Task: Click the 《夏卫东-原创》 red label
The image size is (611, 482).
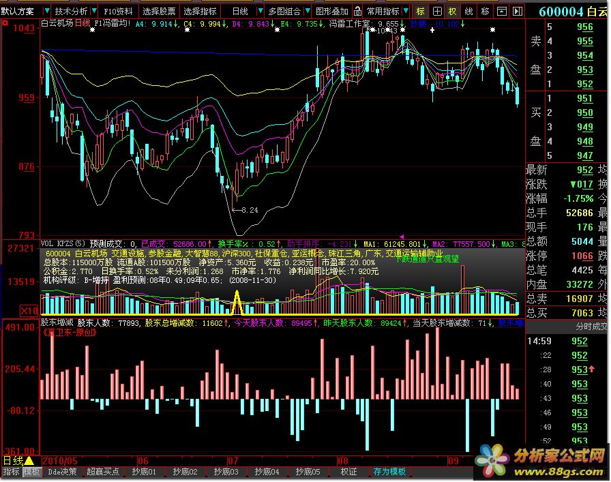Action: tap(70, 333)
